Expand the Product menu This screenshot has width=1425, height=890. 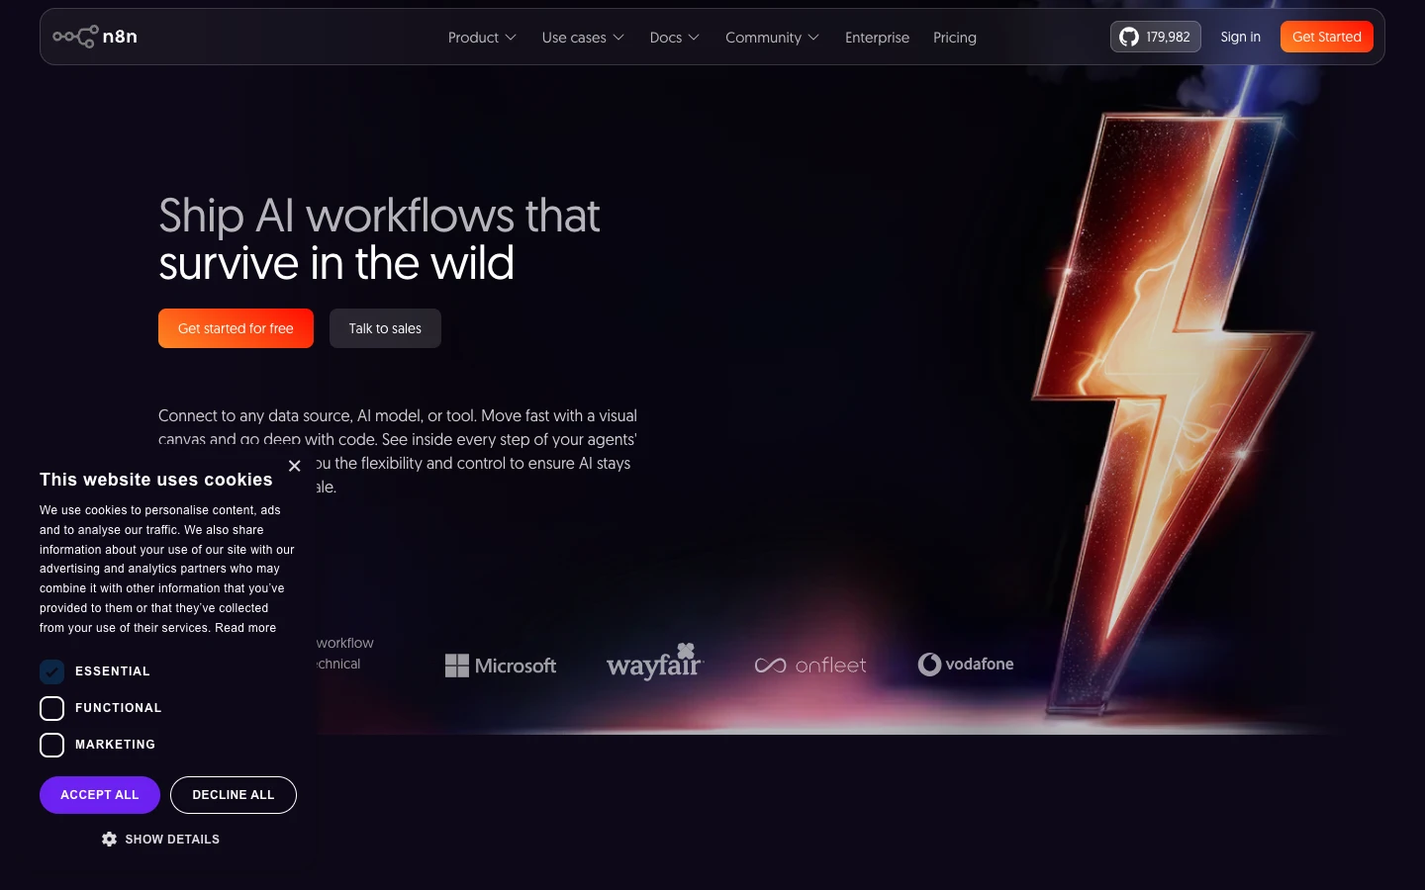(x=482, y=37)
